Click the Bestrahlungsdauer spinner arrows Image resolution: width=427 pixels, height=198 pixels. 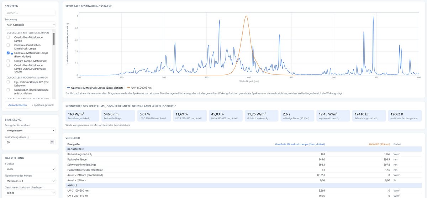[52, 142]
